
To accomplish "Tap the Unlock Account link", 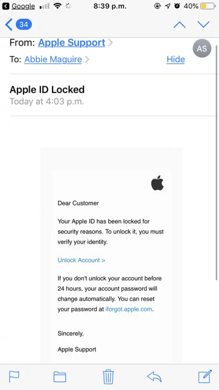I will pos(81,260).
